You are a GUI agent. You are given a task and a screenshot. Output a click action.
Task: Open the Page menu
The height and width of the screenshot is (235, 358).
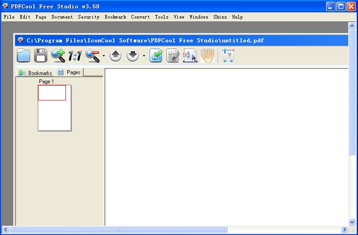coord(41,17)
